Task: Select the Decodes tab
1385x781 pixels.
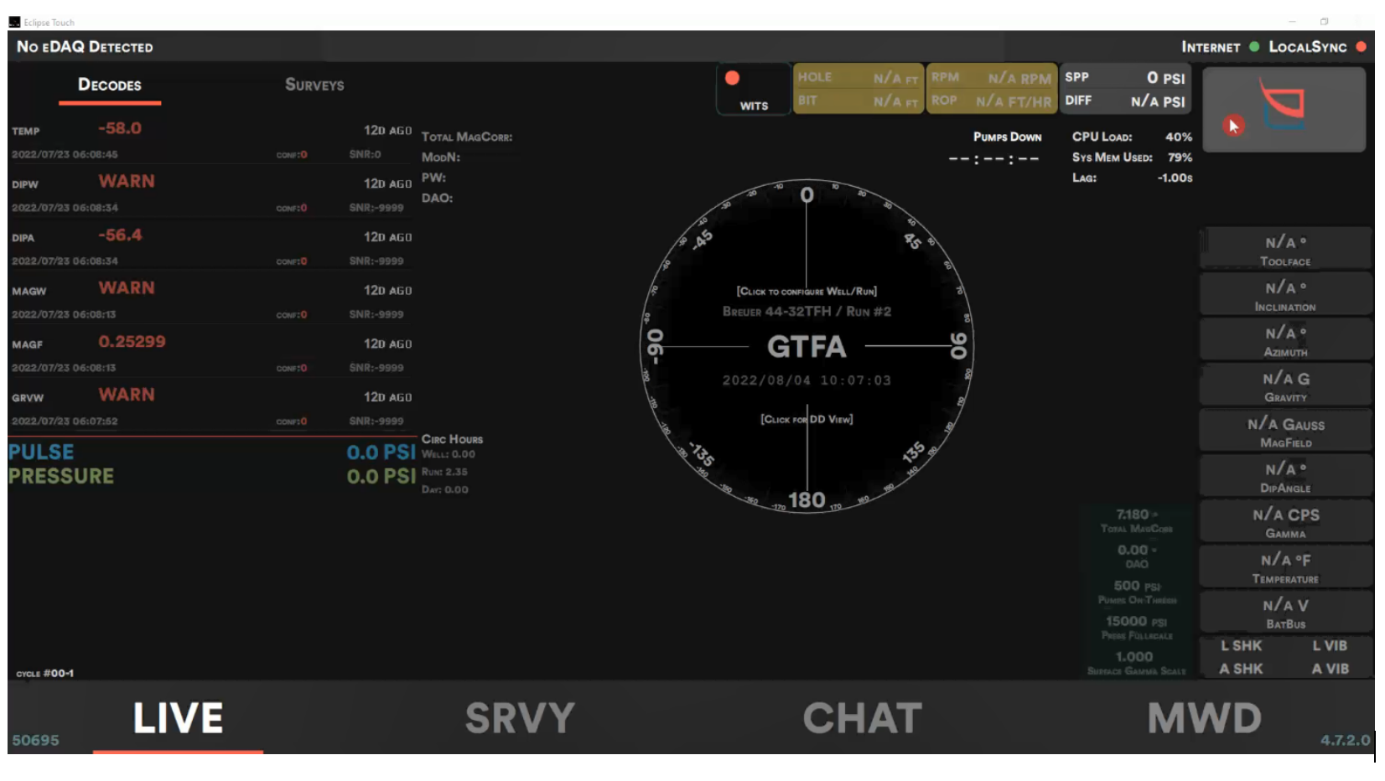Action: pos(110,85)
